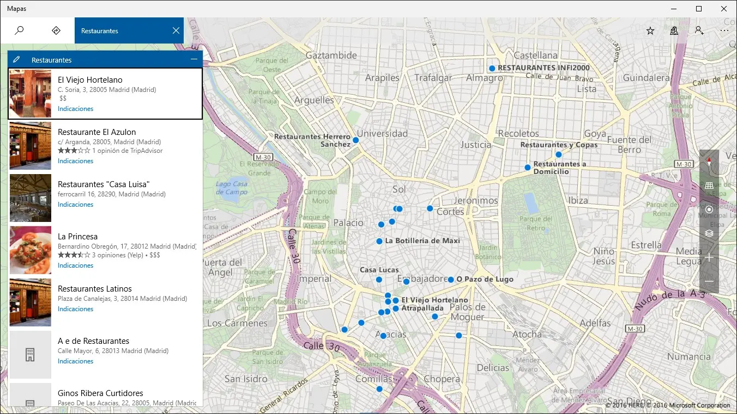Screen dimensions: 737x414
Task: Open Indicaciones for El Viejo Hortelano
Action: tap(76, 109)
